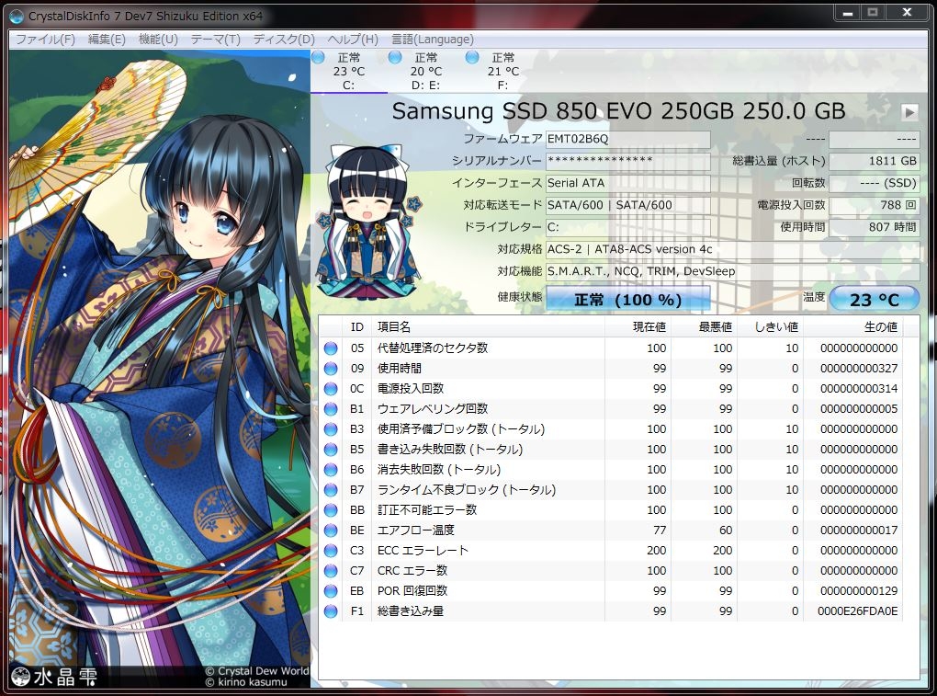This screenshot has width=937, height=696.
Task: Click the rotation rate field ---- (SSD)
Action: click(875, 184)
